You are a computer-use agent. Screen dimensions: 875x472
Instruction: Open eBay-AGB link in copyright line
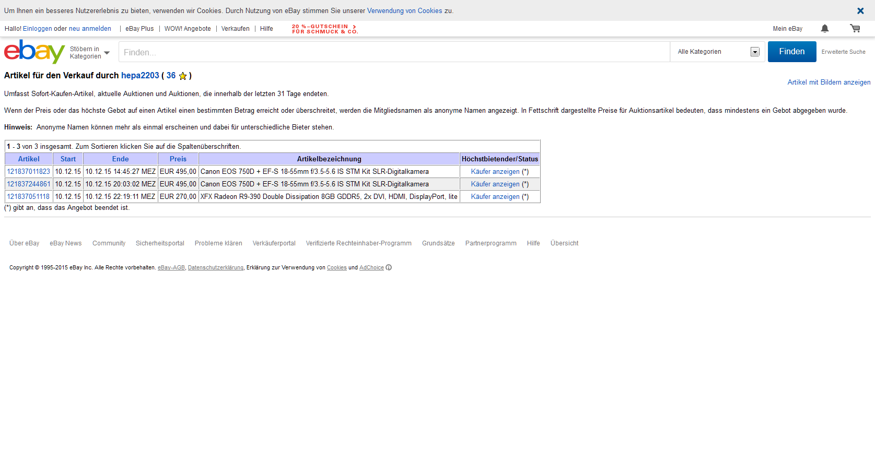click(x=171, y=268)
